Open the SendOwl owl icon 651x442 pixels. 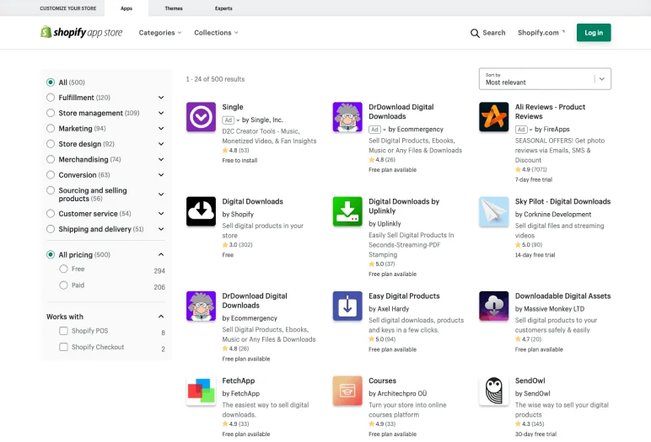[493, 391]
